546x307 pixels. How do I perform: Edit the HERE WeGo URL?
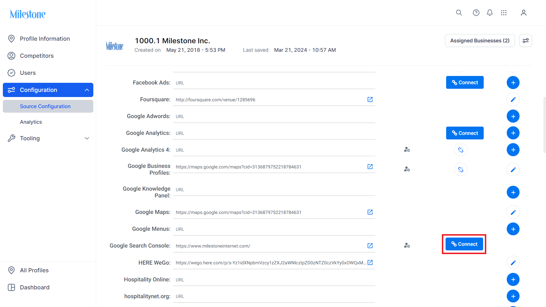point(513,263)
